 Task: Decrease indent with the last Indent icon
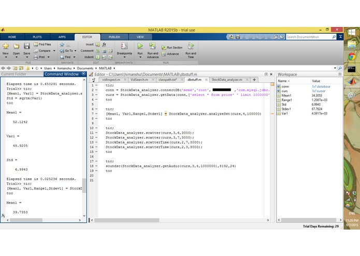pos(110,57)
